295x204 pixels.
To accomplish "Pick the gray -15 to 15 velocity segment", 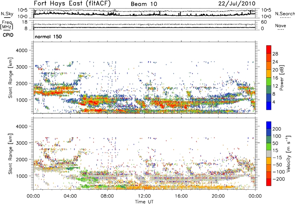I will (x=269, y=154).
